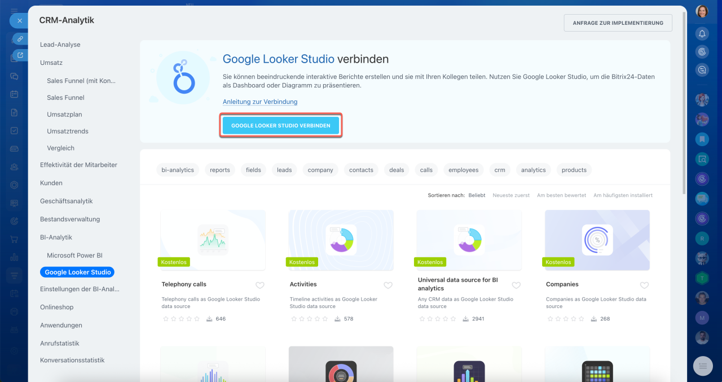Sort apps by Am besten bewertet

(561, 195)
